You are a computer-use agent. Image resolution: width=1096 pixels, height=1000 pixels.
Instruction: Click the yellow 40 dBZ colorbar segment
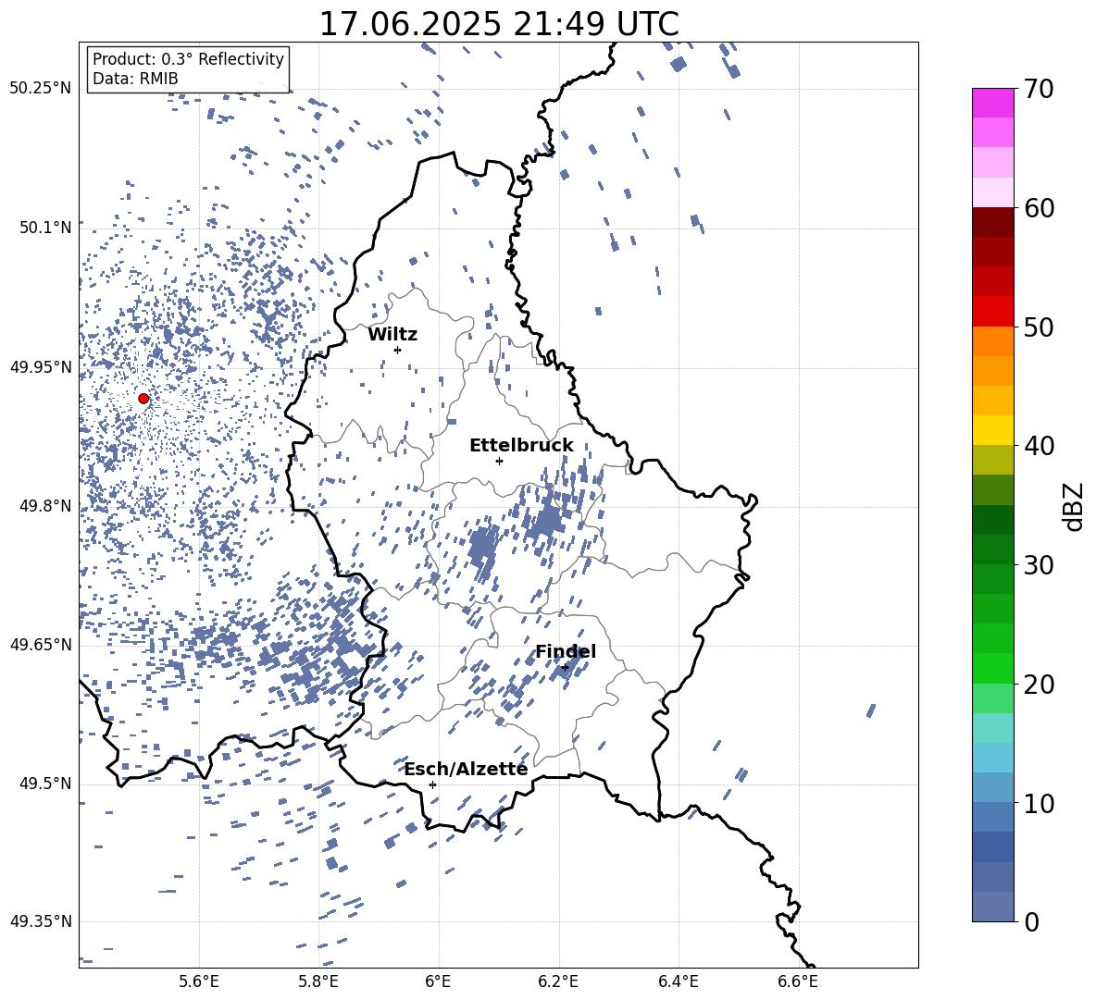992,430
